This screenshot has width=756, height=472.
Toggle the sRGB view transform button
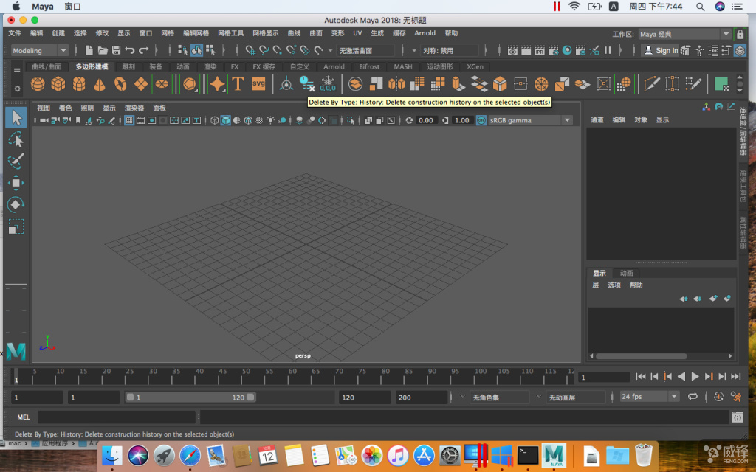click(x=481, y=120)
